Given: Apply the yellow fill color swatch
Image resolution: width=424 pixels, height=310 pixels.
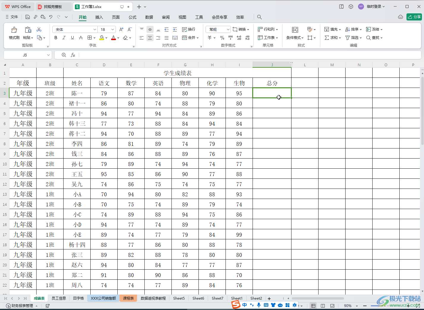Looking at the screenshot, I should click(102, 38).
